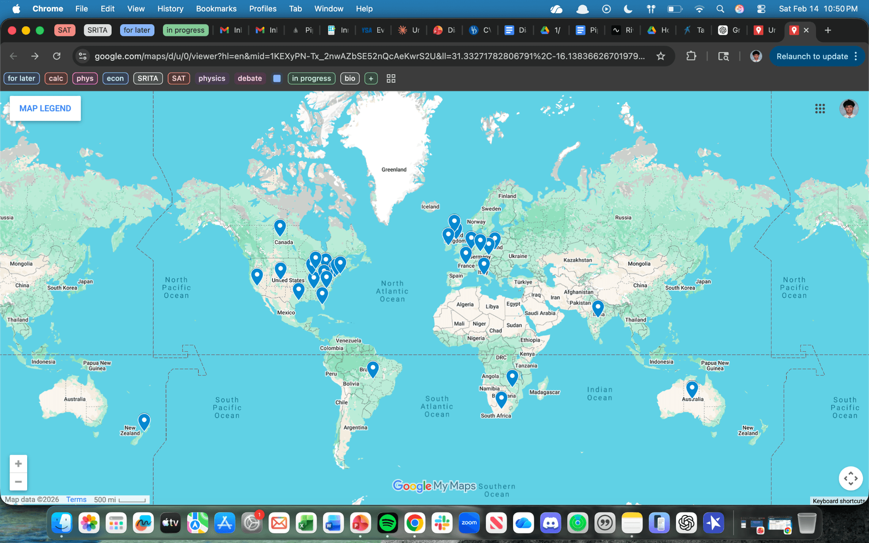
Task: Open the Google apps grid
Action: click(820, 109)
